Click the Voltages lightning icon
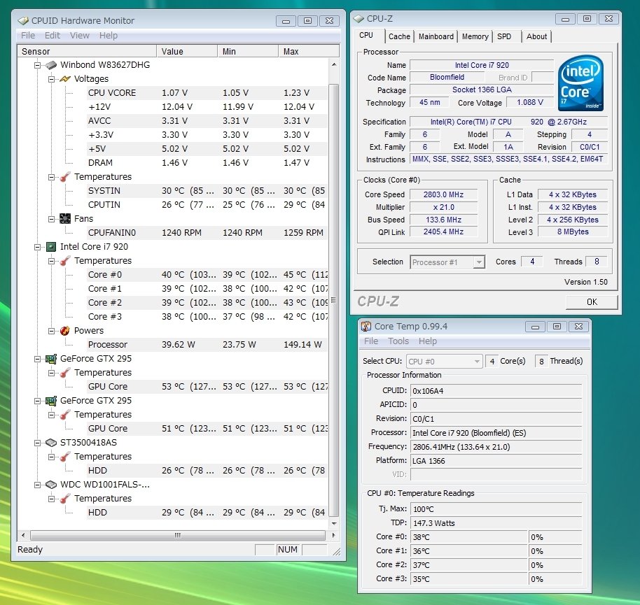Image resolution: width=640 pixels, height=605 pixels. click(65, 79)
